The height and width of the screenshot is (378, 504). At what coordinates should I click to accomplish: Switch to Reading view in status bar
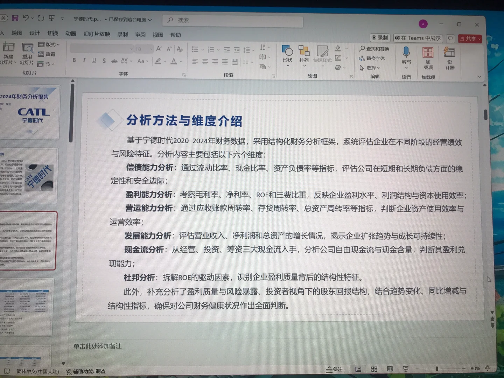[x=390, y=369]
